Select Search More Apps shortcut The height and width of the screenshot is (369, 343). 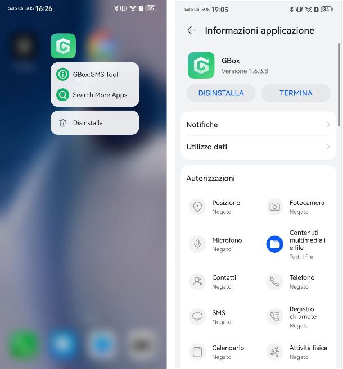coord(95,95)
